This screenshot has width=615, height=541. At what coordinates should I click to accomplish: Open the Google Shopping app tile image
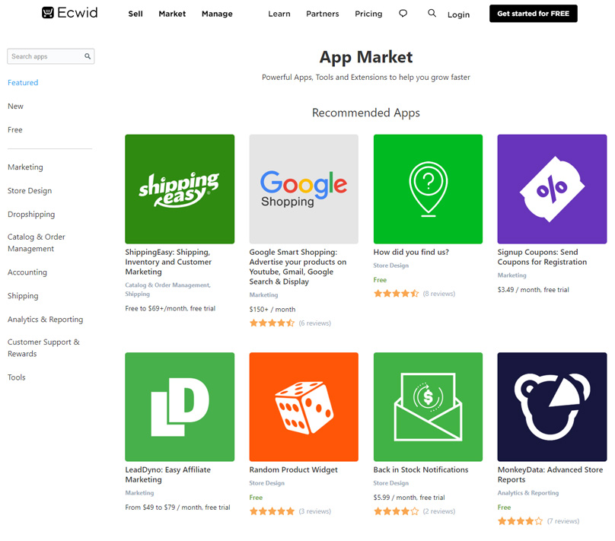point(304,189)
